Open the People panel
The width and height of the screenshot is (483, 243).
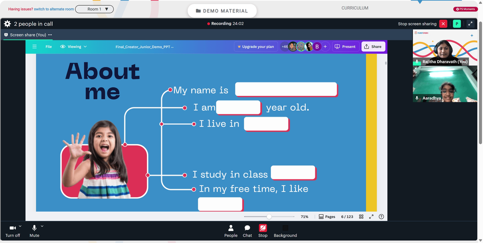point(231,230)
